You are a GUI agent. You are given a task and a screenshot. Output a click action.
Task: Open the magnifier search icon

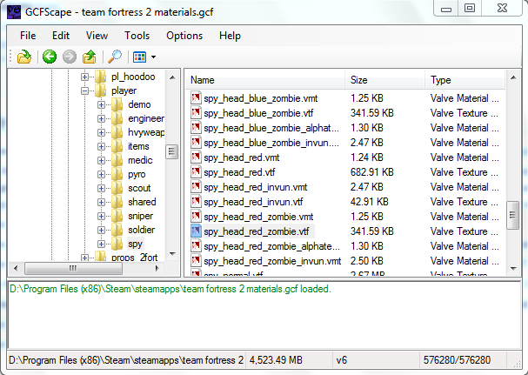pos(115,57)
